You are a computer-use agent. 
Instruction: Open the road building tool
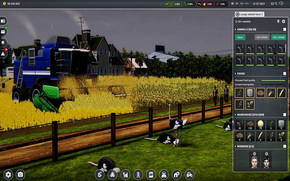point(112,174)
